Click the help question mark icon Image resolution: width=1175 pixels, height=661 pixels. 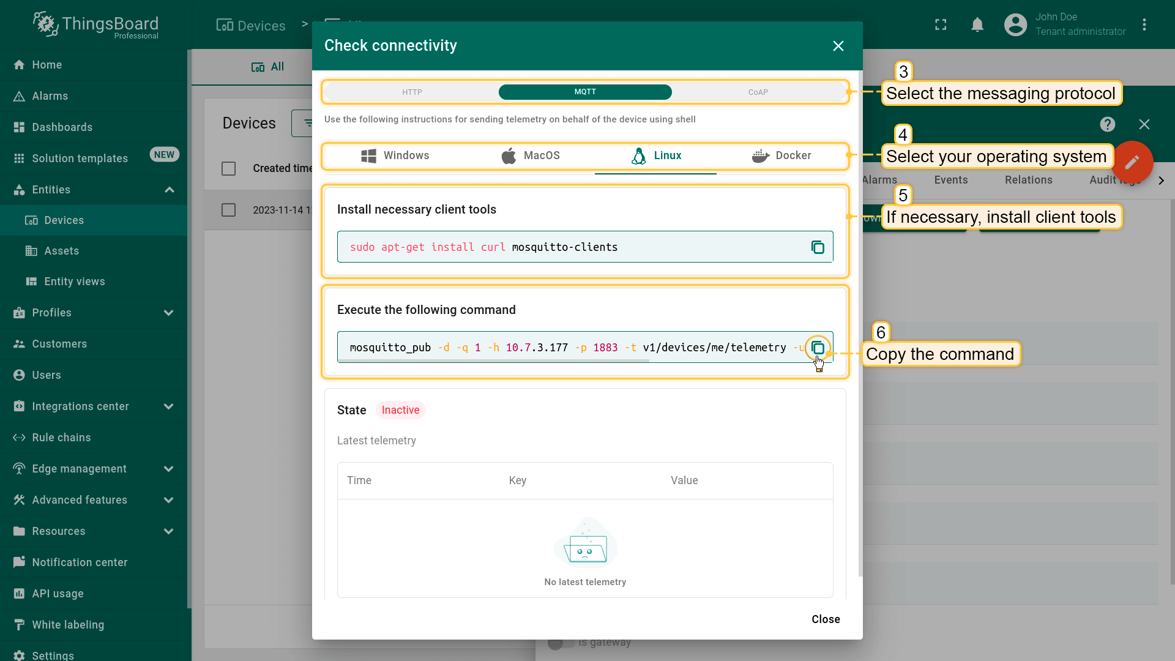1107,124
